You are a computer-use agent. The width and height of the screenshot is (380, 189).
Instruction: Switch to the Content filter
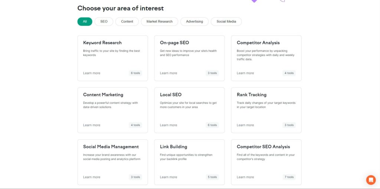pyautogui.click(x=127, y=21)
